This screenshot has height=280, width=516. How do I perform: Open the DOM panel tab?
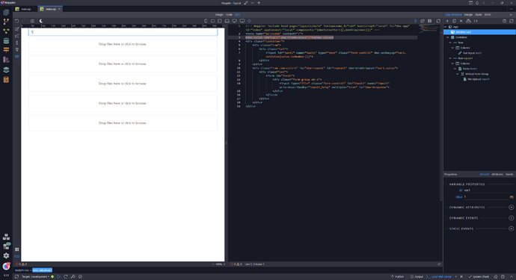point(488,14)
